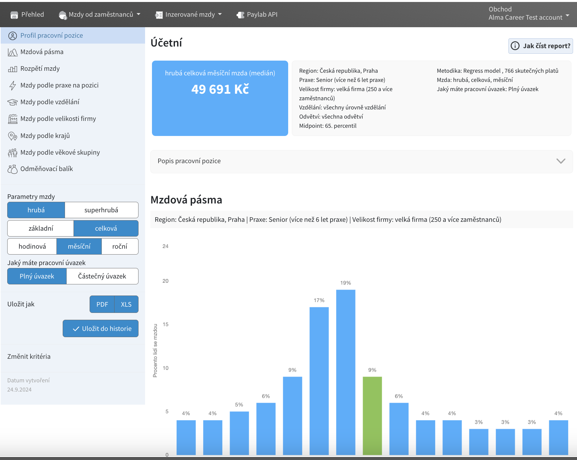Click the Rozpětí mzdy bar icon
The height and width of the screenshot is (460, 577).
(12, 69)
